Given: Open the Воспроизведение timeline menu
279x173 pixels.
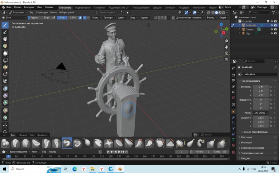Looking at the screenshot, I should [x=20, y=152].
